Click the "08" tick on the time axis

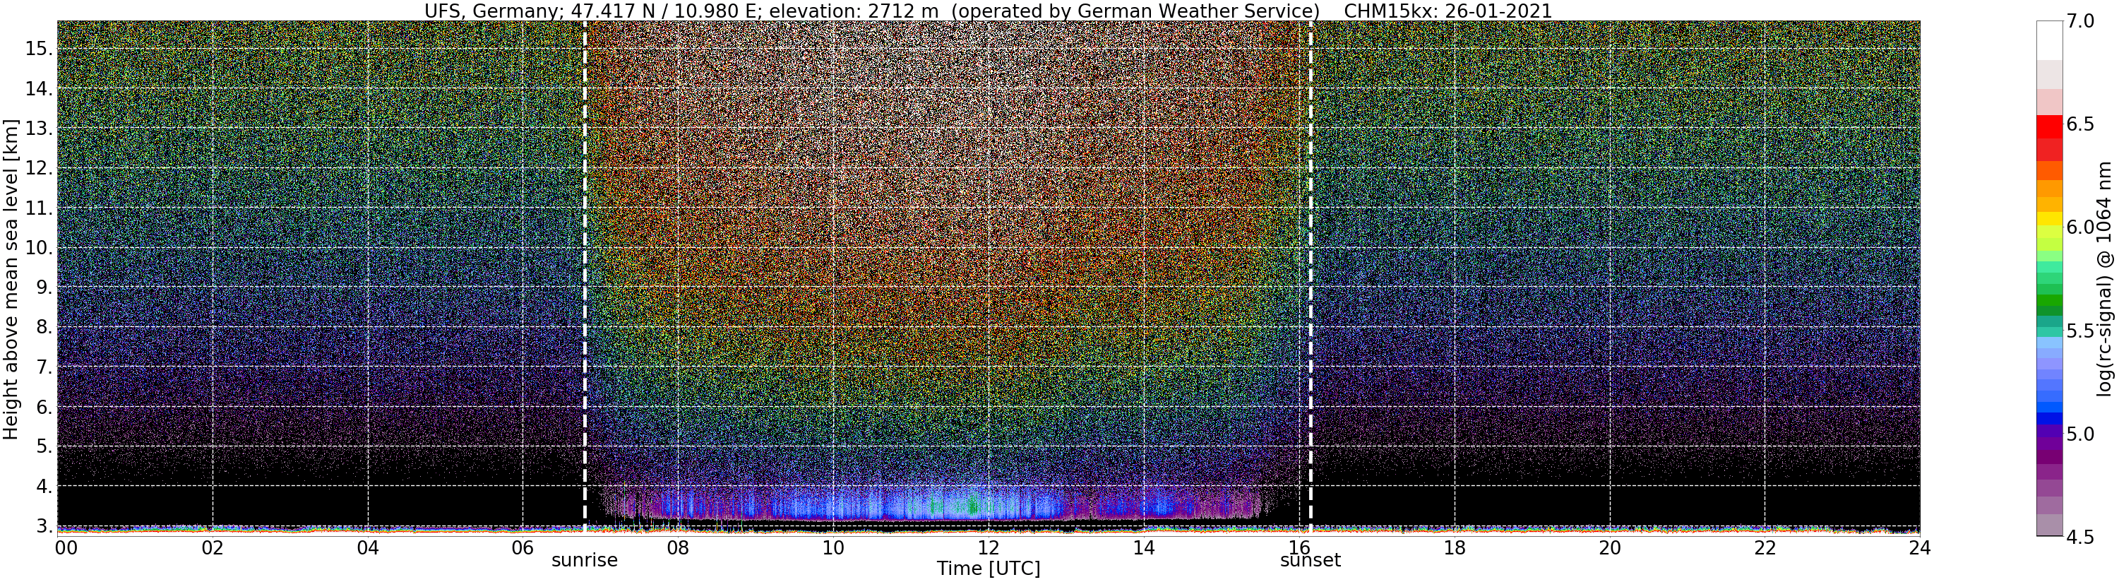tap(678, 547)
